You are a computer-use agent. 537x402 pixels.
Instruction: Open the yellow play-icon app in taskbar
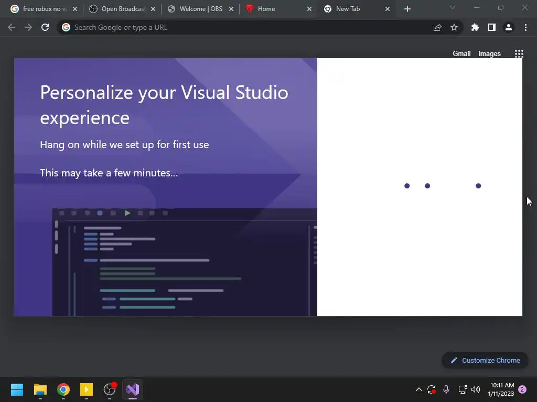tap(87, 389)
